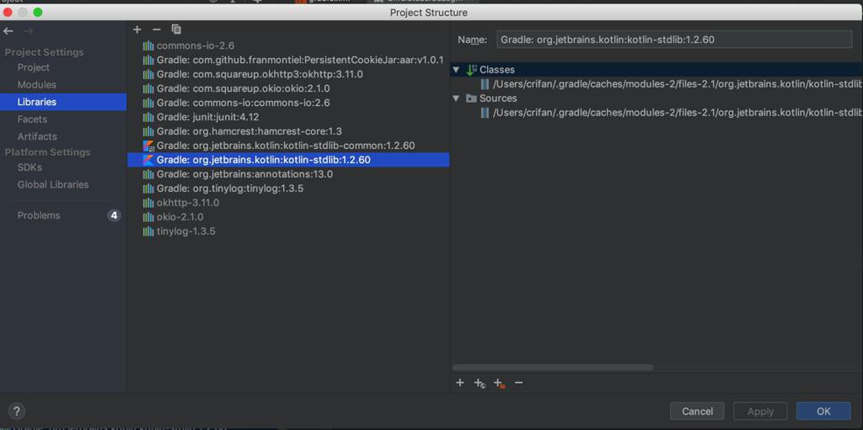Click the OK button
The height and width of the screenshot is (430, 863).
point(823,411)
